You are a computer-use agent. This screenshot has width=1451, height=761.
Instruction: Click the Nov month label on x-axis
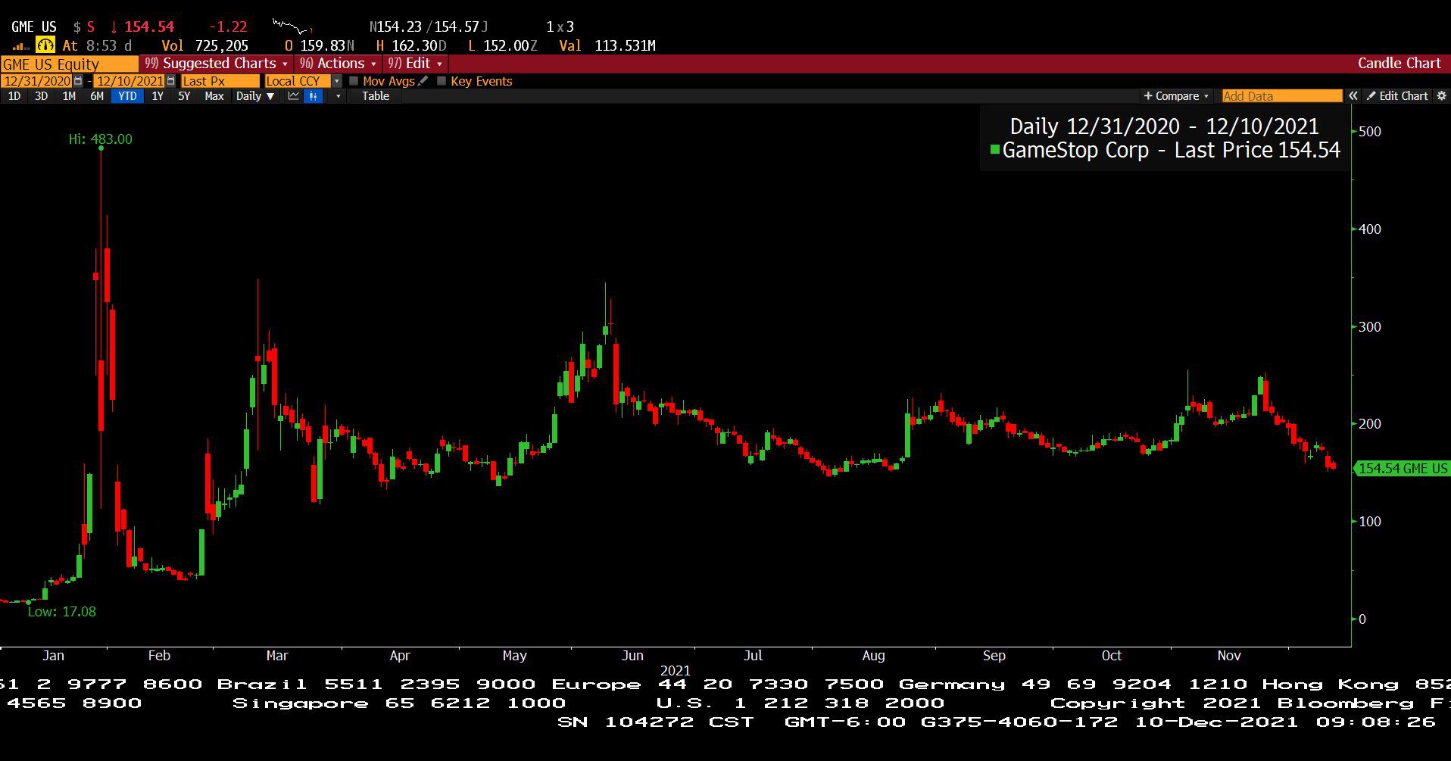tap(1229, 656)
